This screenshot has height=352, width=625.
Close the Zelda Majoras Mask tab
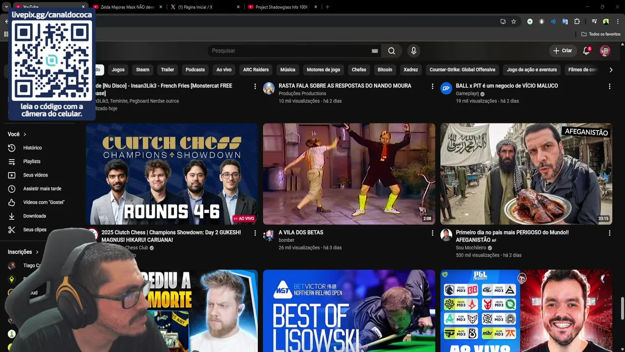point(161,7)
